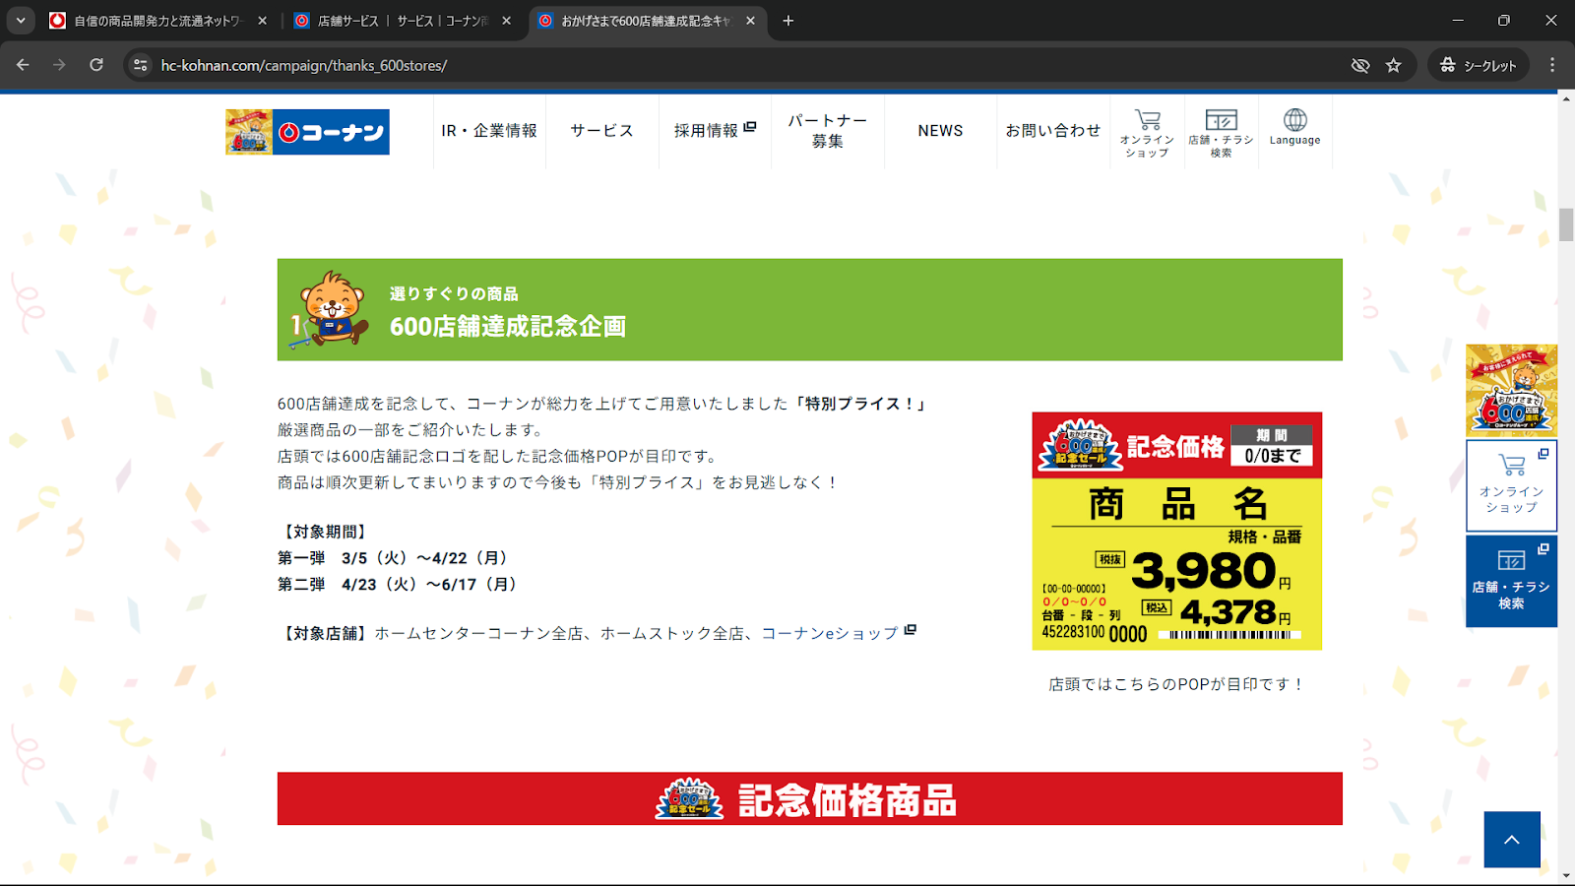Close the 店舗サービス tab
This screenshot has width=1575, height=886.
click(506, 21)
